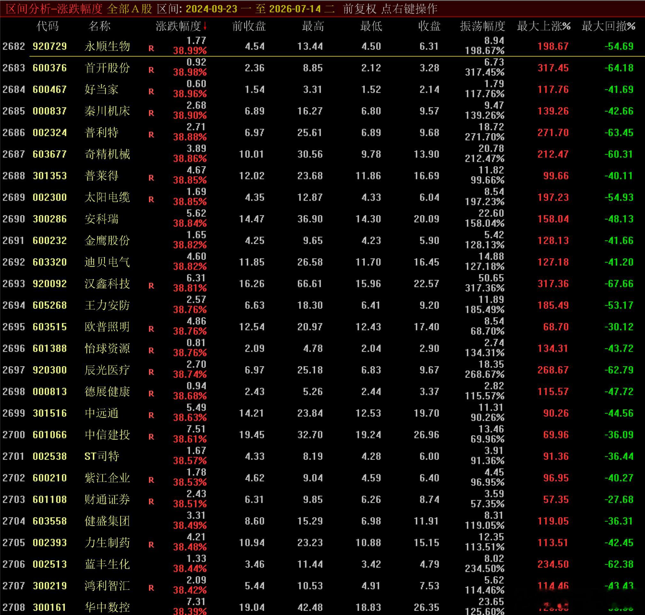Viewport: 645px width, 615px height.
Task: Select stock name 迪贝电气
Action: click(x=107, y=262)
